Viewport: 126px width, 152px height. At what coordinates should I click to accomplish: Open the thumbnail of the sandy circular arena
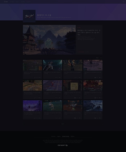click(x=33, y=85)
